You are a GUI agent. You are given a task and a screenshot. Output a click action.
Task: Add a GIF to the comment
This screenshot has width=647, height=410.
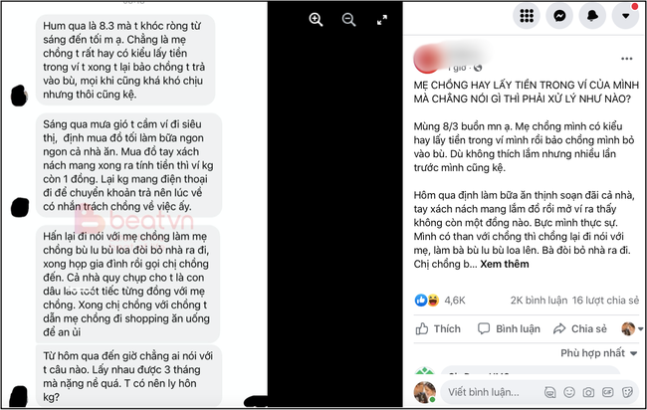pos(608,392)
